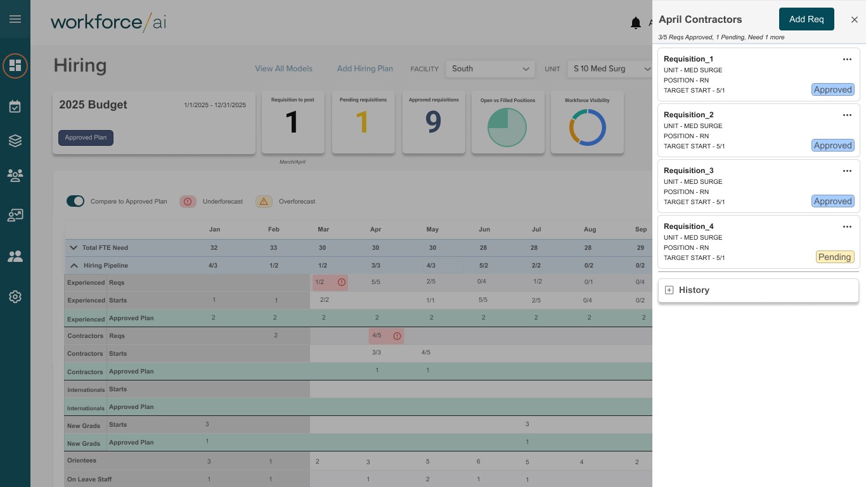Open the Facility dropdown showing South
866x487 pixels.
490,68
